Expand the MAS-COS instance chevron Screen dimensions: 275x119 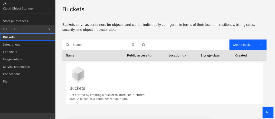point(49,29)
